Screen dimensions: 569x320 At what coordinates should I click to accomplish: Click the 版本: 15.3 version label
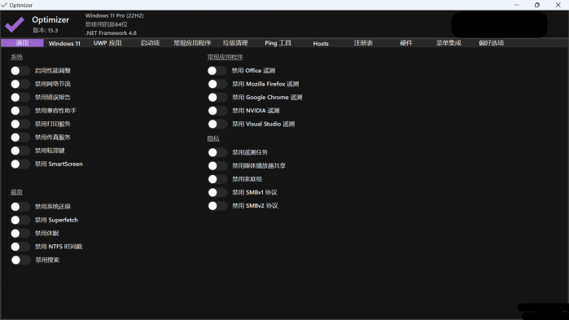point(46,30)
